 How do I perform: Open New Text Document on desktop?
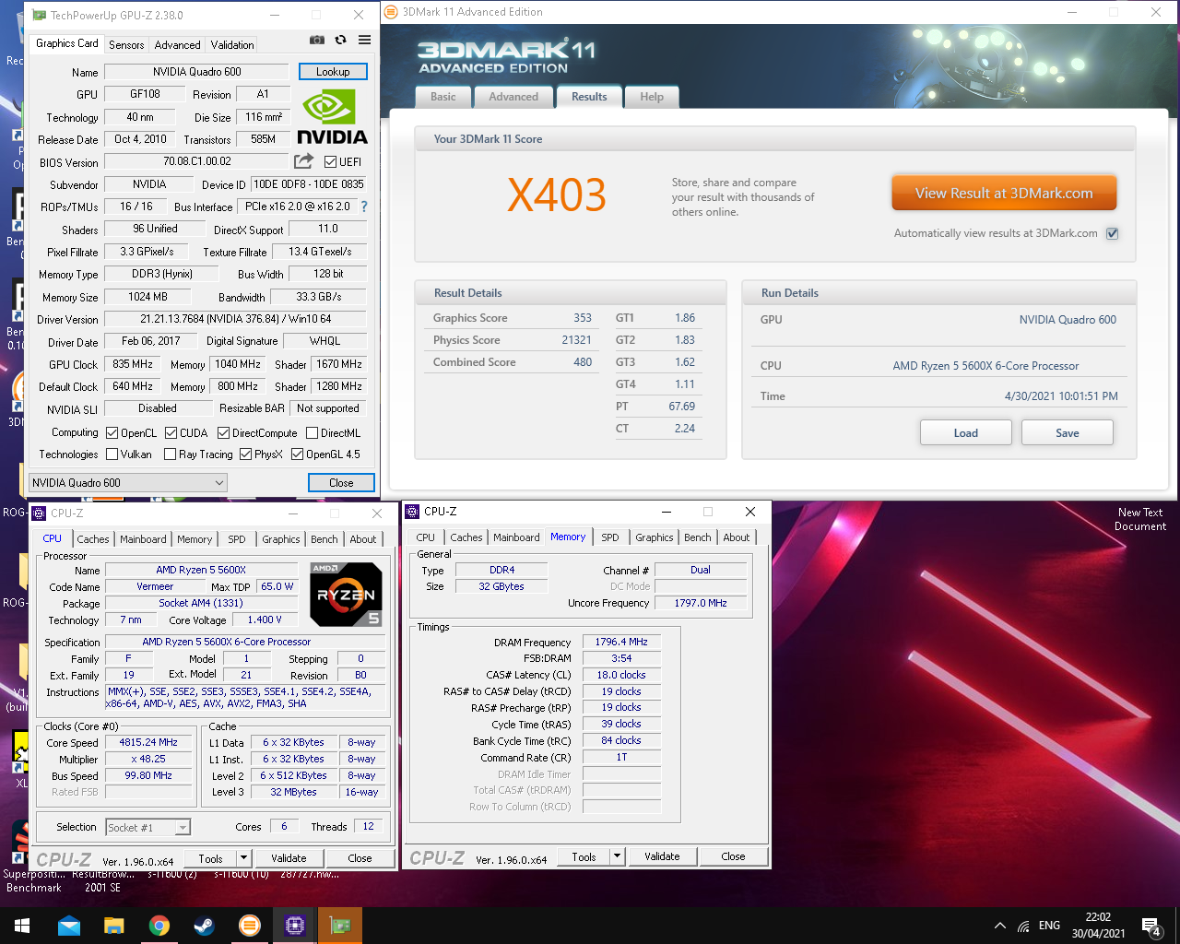point(1140,519)
